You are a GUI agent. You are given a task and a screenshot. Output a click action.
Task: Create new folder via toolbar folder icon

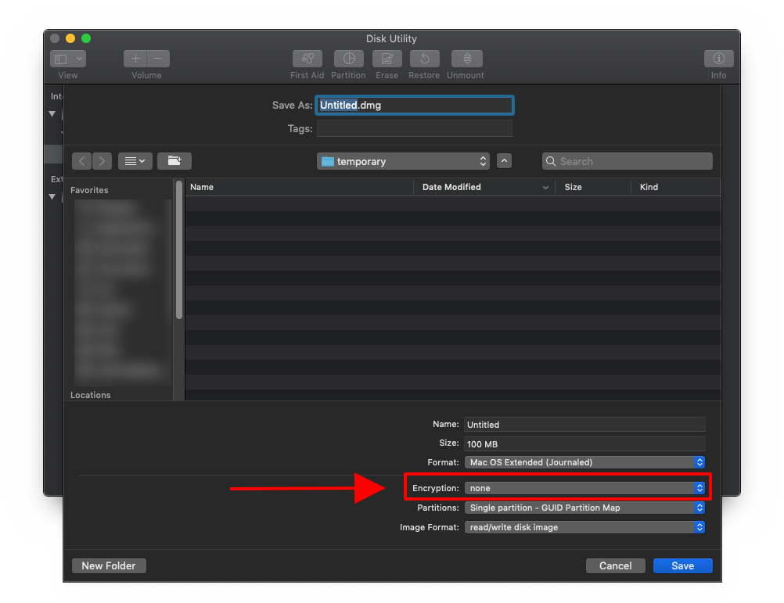point(174,161)
